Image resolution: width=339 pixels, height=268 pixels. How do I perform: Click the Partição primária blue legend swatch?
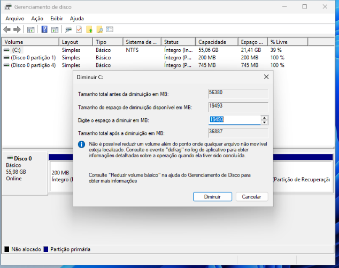pos(46,249)
